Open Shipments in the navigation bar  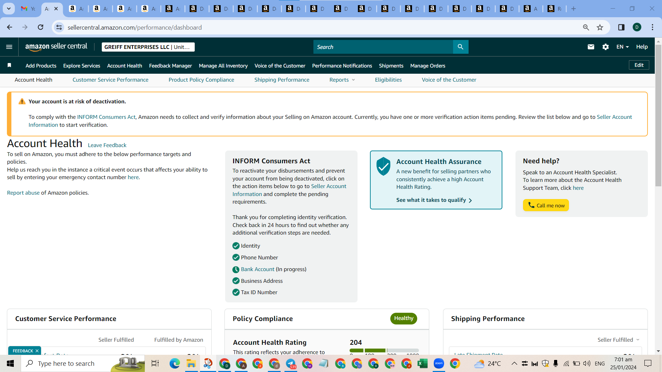(x=391, y=66)
